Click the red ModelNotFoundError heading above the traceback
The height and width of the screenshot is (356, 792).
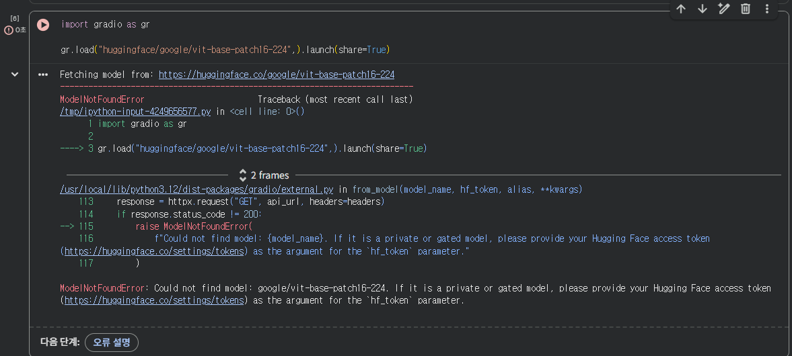click(102, 99)
